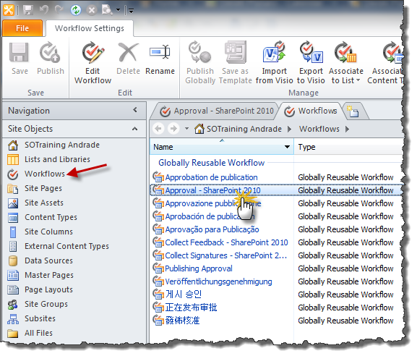
Task: Expand arrow after SOTraining Andrade breadcrumb
Action: [290, 129]
